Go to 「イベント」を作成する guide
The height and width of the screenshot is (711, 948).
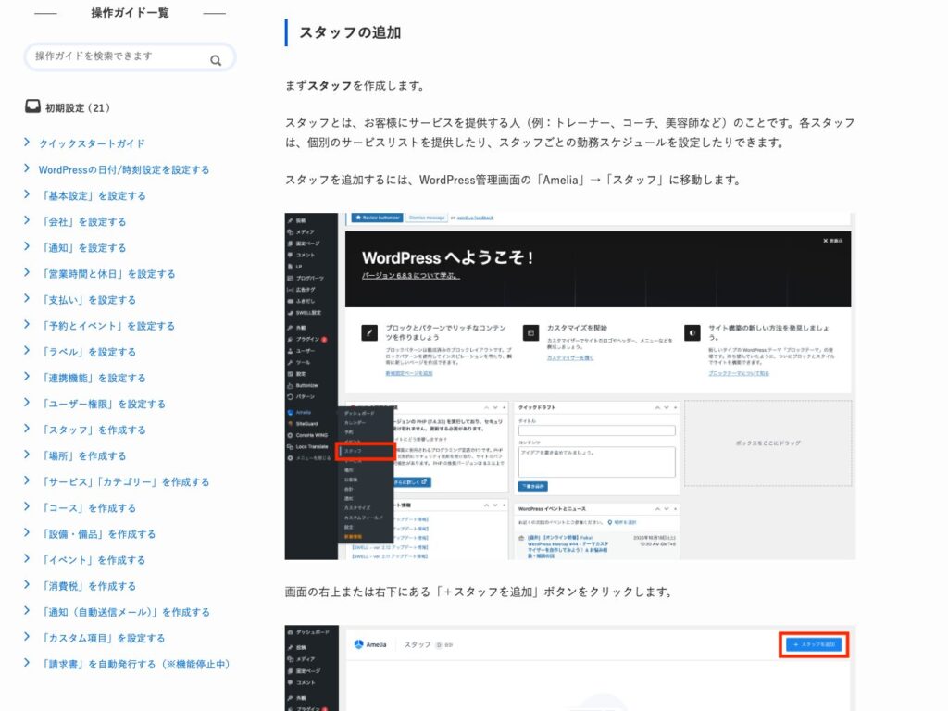(92, 559)
